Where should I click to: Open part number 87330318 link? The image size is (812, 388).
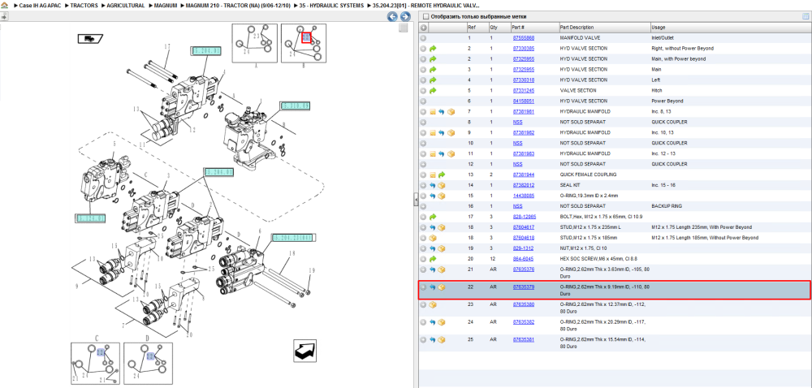tap(524, 80)
